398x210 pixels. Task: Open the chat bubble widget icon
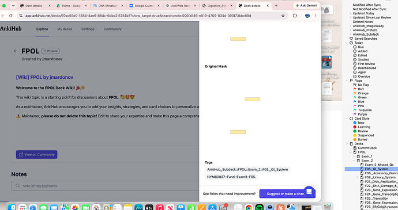[x=309, y=192]
